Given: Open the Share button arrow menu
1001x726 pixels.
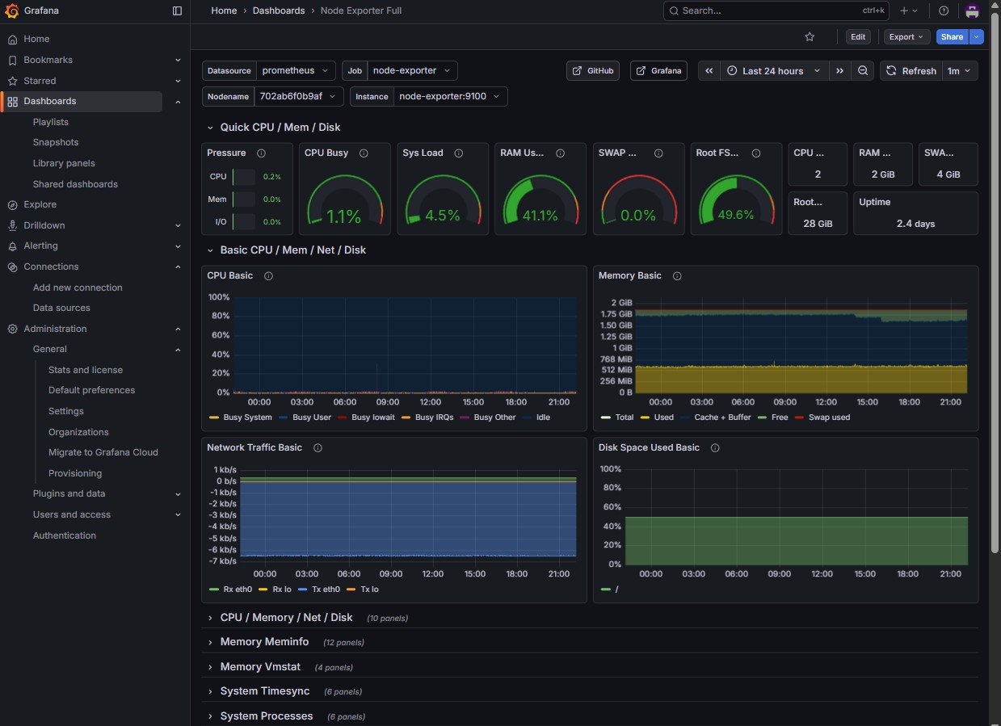Looking at the screenshot, I should coord(977,36).
